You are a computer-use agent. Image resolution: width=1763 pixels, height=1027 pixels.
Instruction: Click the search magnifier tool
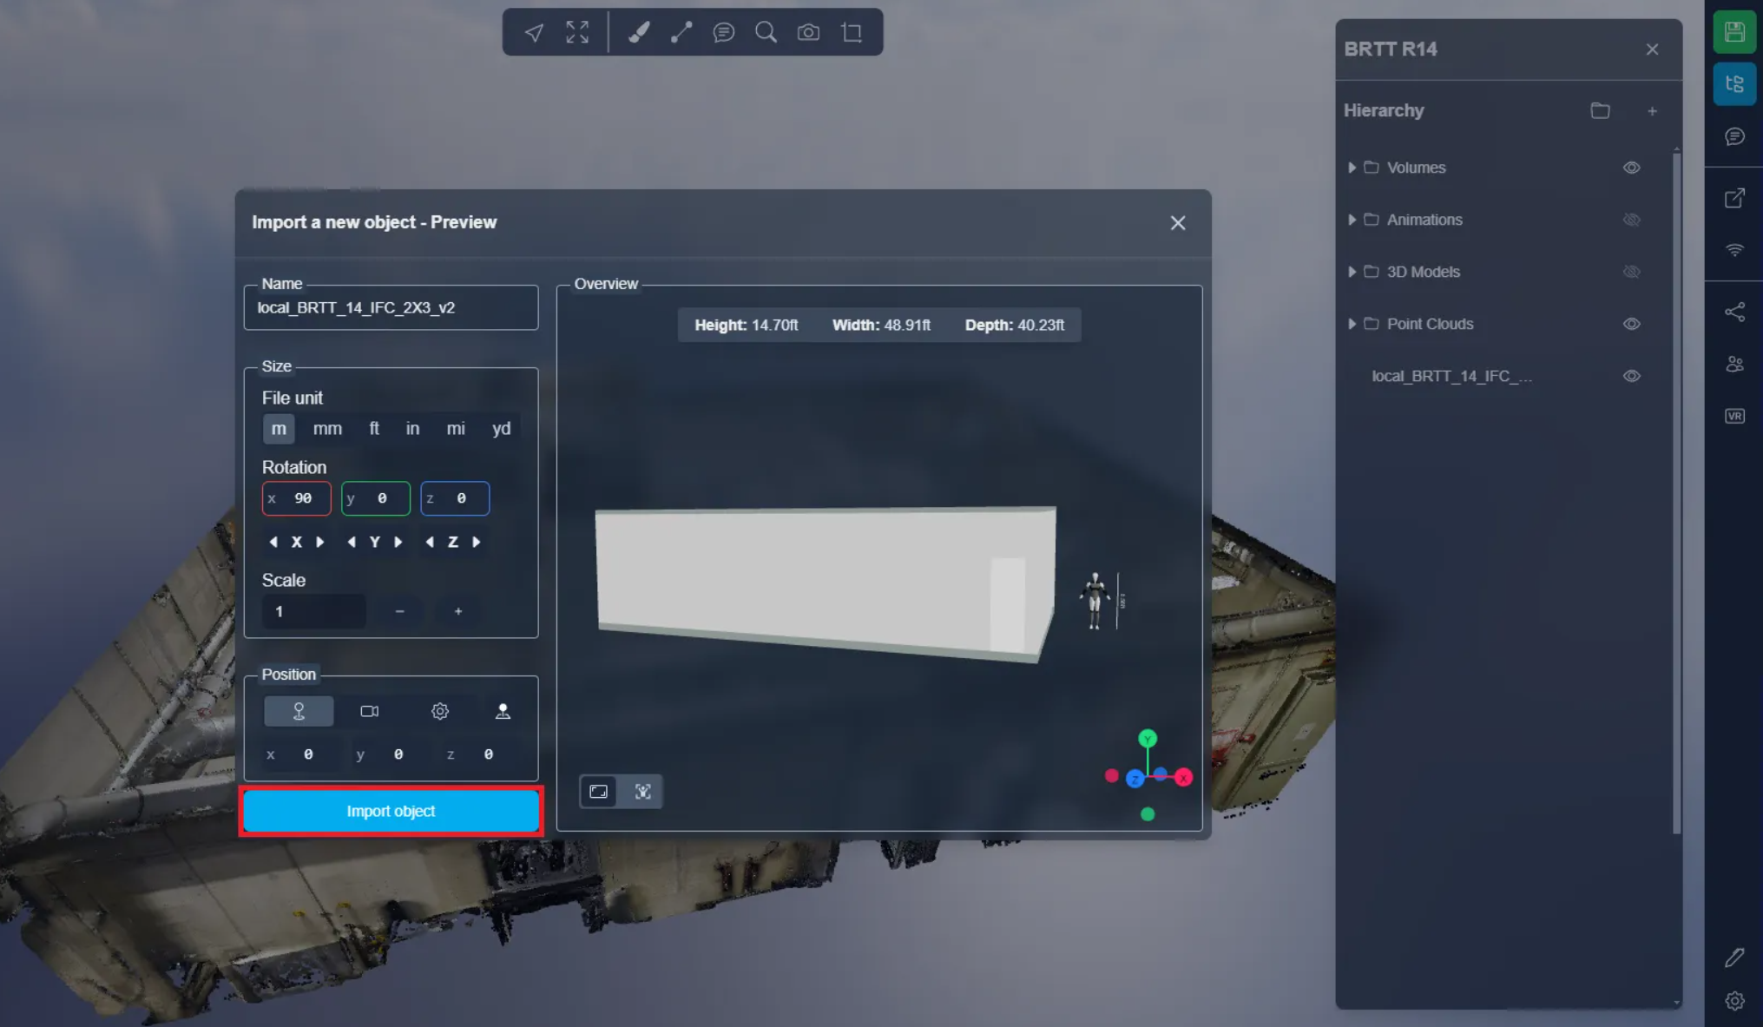[766, 33]
